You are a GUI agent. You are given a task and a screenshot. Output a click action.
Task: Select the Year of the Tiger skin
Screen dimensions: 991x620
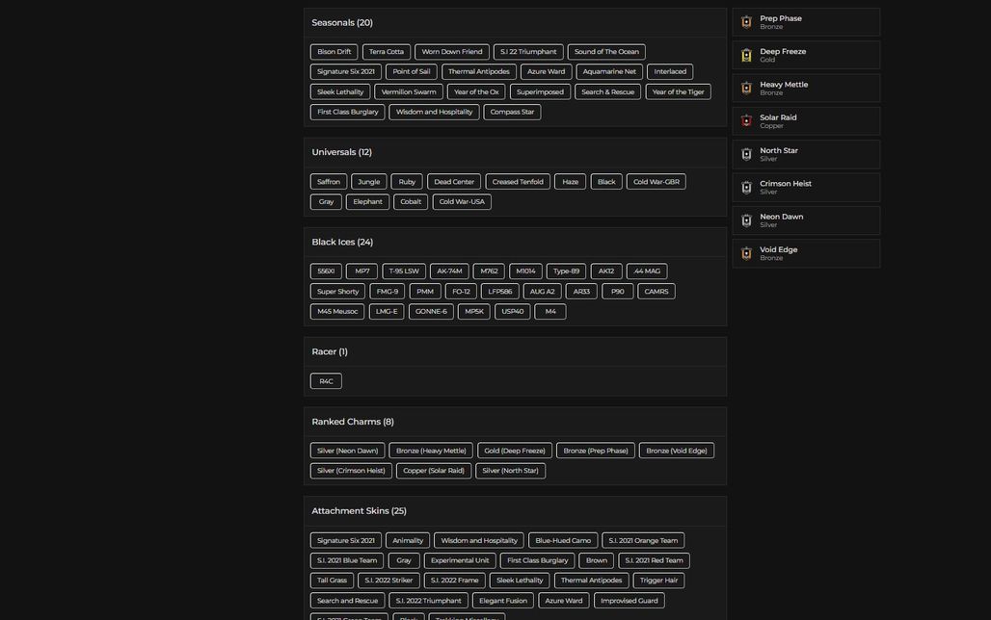(678, 92)
